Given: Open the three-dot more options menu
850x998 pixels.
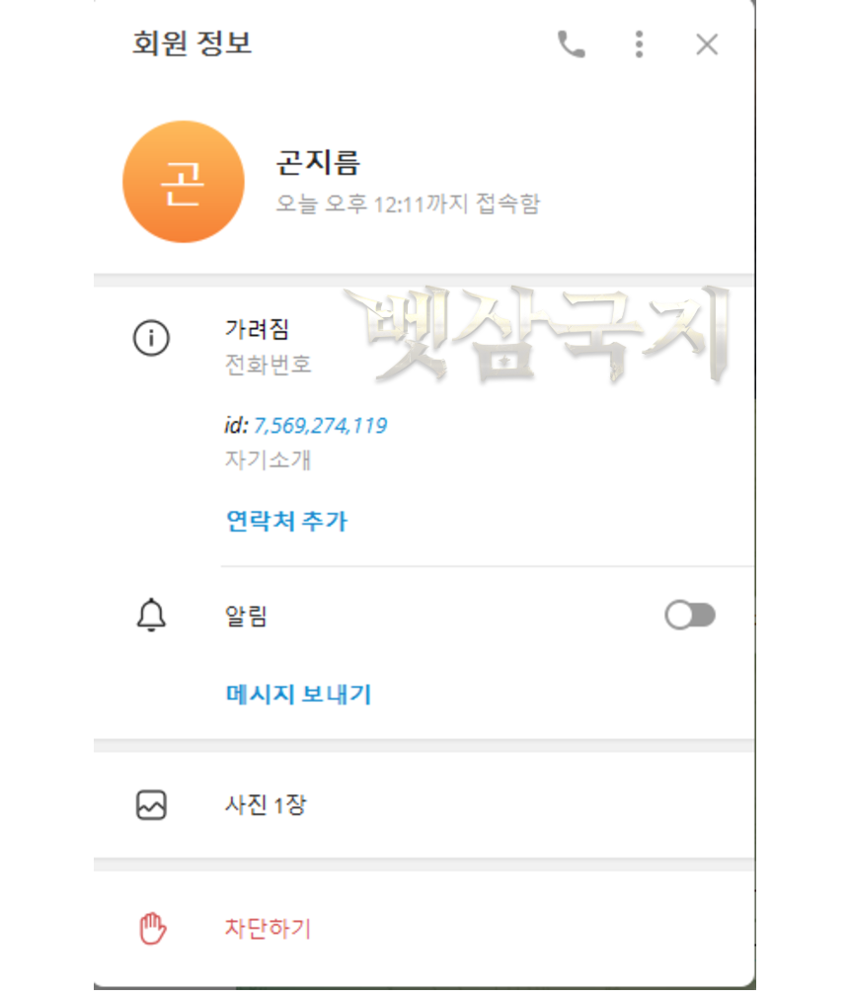Looking at the screenshot, I should click(639, 44).
